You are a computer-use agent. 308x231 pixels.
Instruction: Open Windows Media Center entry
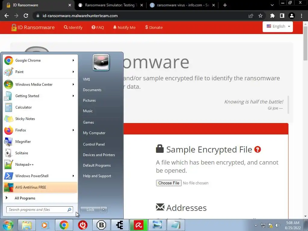coord(40,84)
